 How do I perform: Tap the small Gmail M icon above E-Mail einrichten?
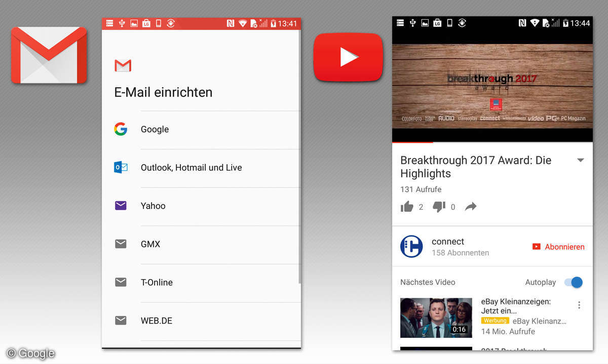pyautogui.click(x=123, y=65)
